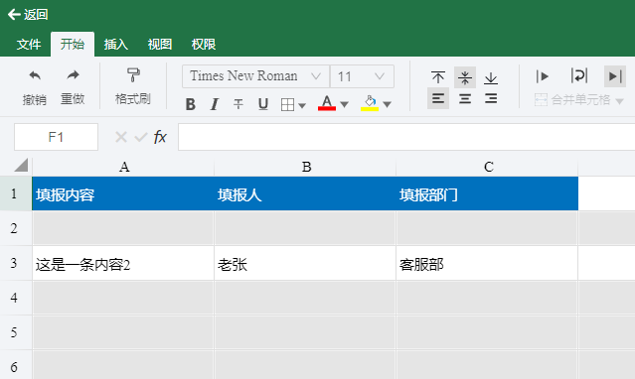
Task: Center text horizontally
Action: click(x=465, y=98)
